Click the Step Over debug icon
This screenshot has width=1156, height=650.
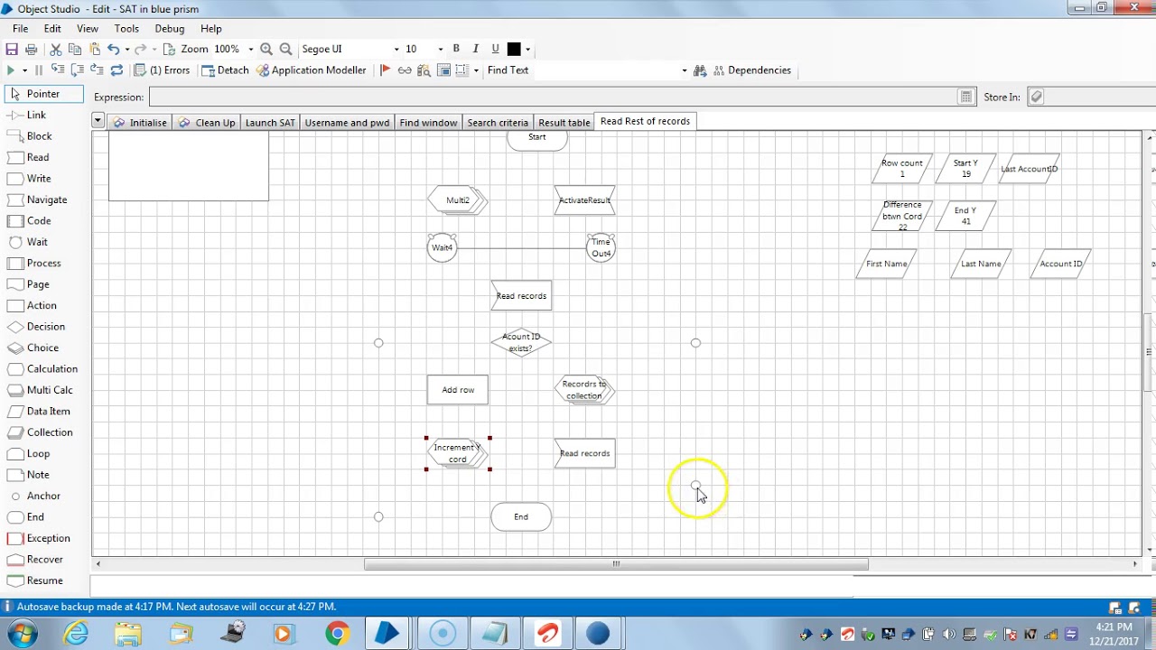pyautogui.click(x=77, y=70)
